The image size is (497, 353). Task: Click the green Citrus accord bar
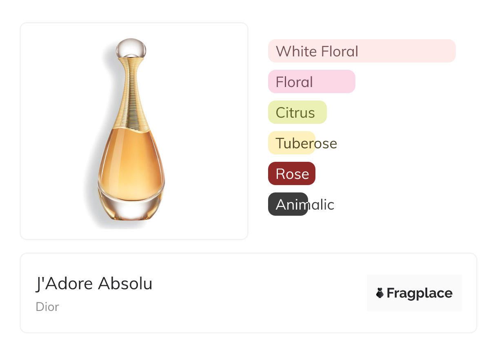[x=297, y=112]
